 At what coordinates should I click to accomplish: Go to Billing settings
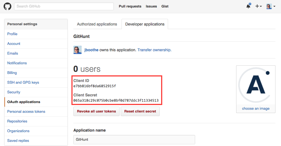pos(36,73)
